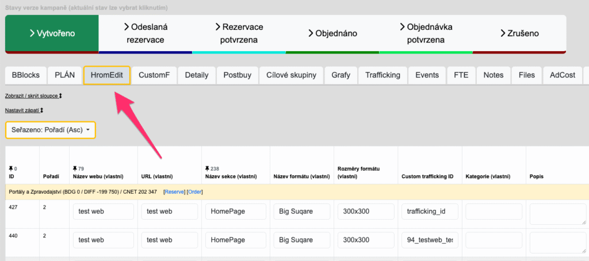
Task: Click the pin icon above Název sekce column
Action: (207, 169)
